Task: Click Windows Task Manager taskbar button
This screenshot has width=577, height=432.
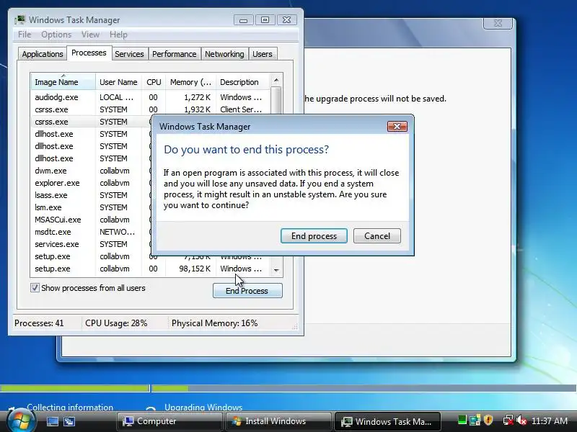Action: click(387, 421)
